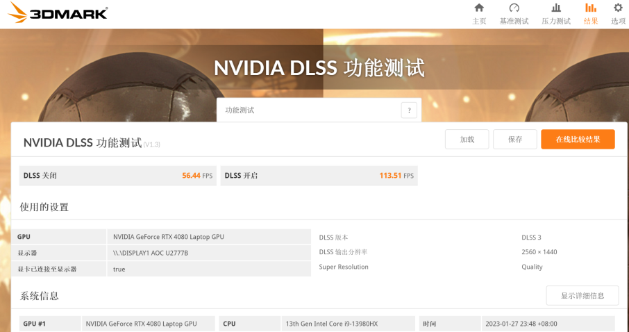This screenshot has width=629, height=332.
Task: Click the question mark help button
Action: pos(409,110)
